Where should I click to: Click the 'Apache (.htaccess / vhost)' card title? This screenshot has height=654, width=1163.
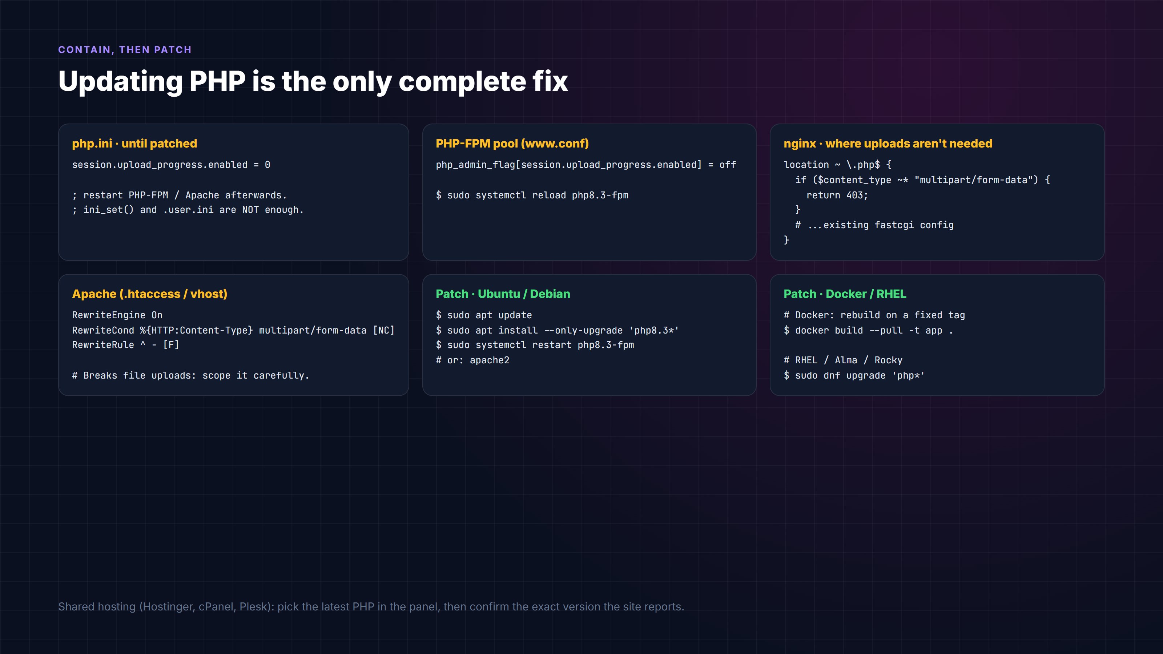click(x=149, y=294)
